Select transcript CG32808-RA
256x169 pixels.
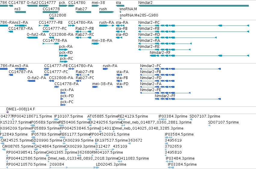(x=61, y=34)
